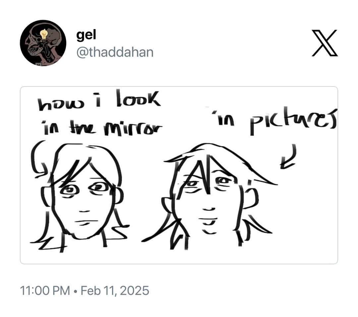Click the 11:00 PM timestamp
Viewport: 358px width, 317px height.
(45, 291)
